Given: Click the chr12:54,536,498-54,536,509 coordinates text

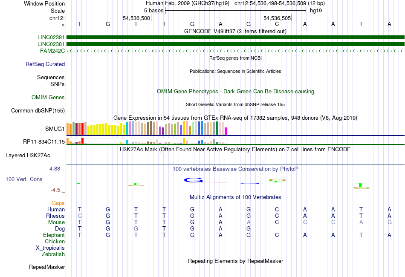Looking at the screenshot, I should pos(270,3).
